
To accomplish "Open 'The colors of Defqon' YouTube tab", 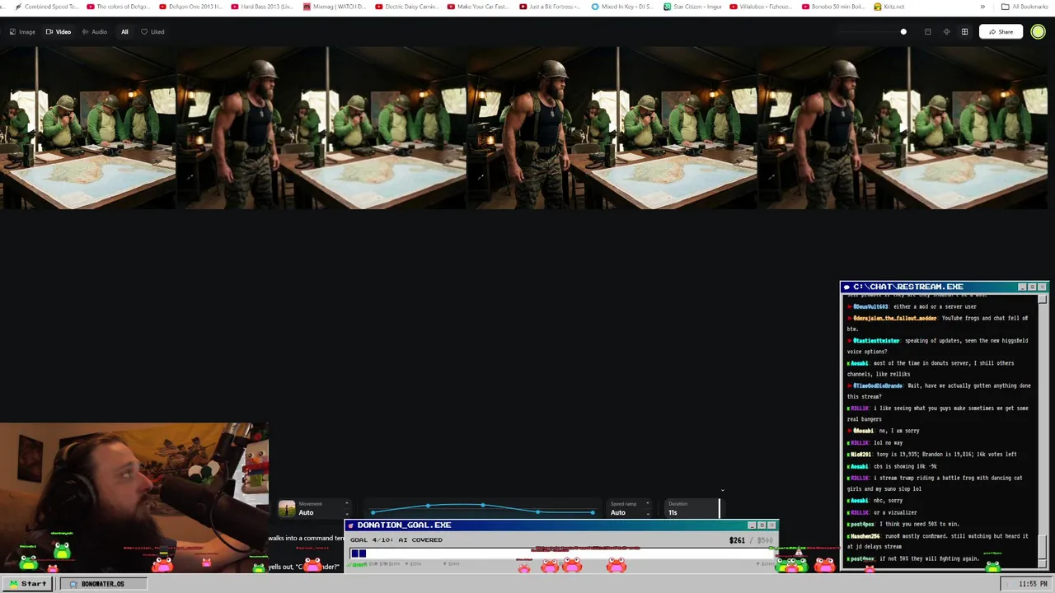I will coord(119,7).
